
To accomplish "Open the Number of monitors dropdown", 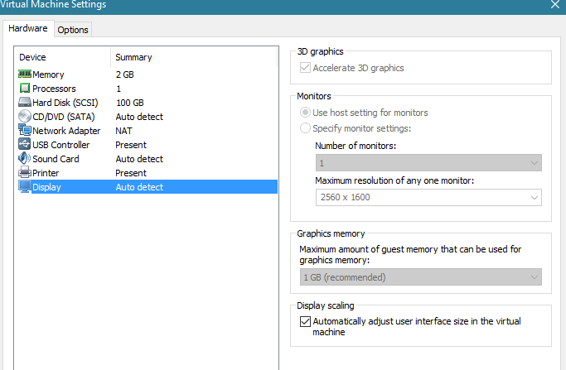I will coord(428,162).
